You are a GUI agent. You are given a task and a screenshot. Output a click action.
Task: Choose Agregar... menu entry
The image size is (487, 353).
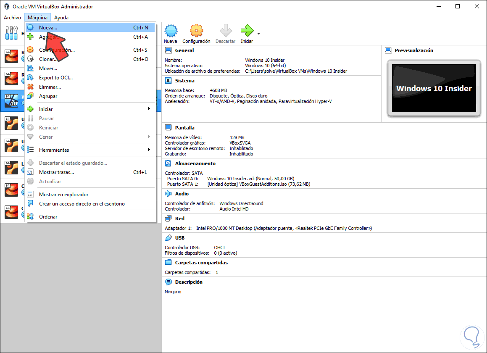(90, 37)
